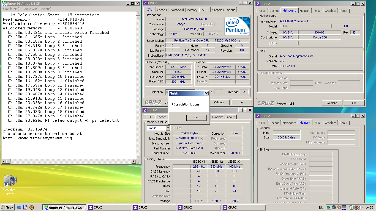Switch to SPD tab in Processor CPU-Z window
The height and width of the screenshot is (211, 376).
pyautogui.click(x=205, y=10)
